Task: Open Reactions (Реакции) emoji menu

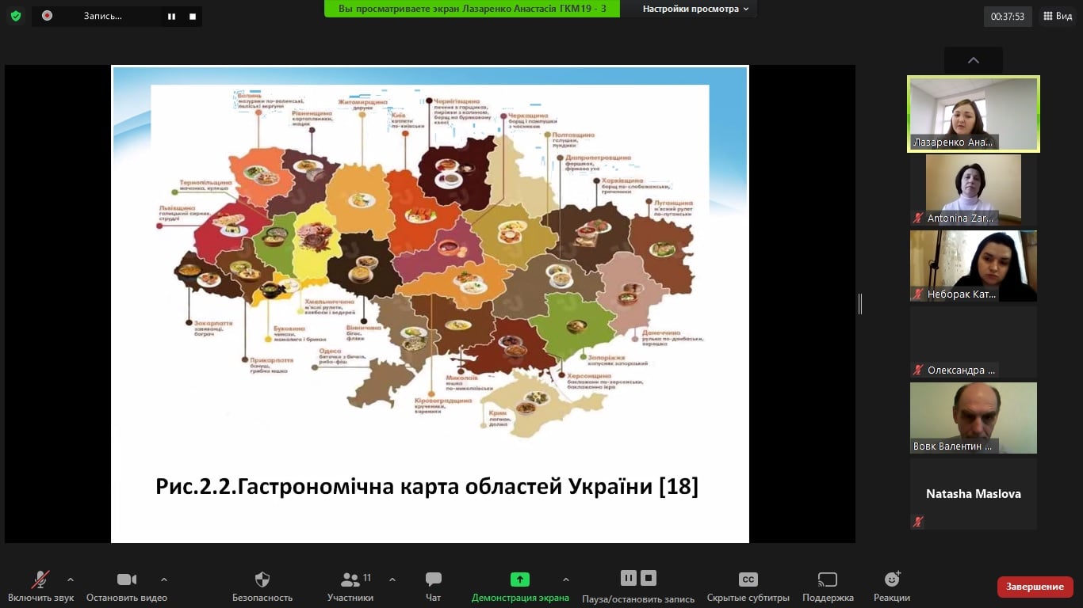Action: click(x=891, y=580)
